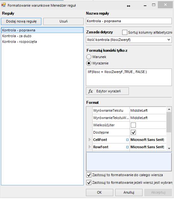Minimize the rule manager dialog
This screenshot has height=199, width=175.
pyautogui.click(x=145, y=6)
